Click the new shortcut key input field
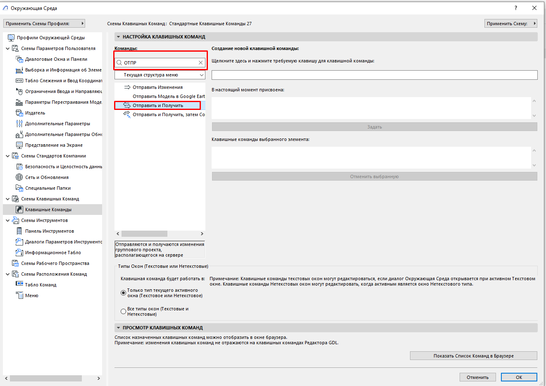 (374, 75)
